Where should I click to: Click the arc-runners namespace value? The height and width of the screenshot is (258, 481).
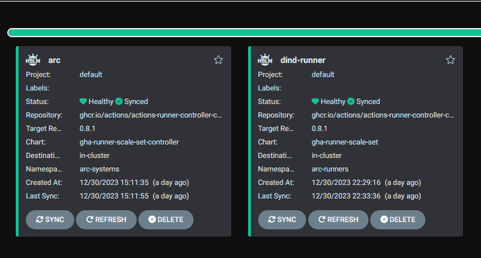pyautogui.click(x=330, y=169)
